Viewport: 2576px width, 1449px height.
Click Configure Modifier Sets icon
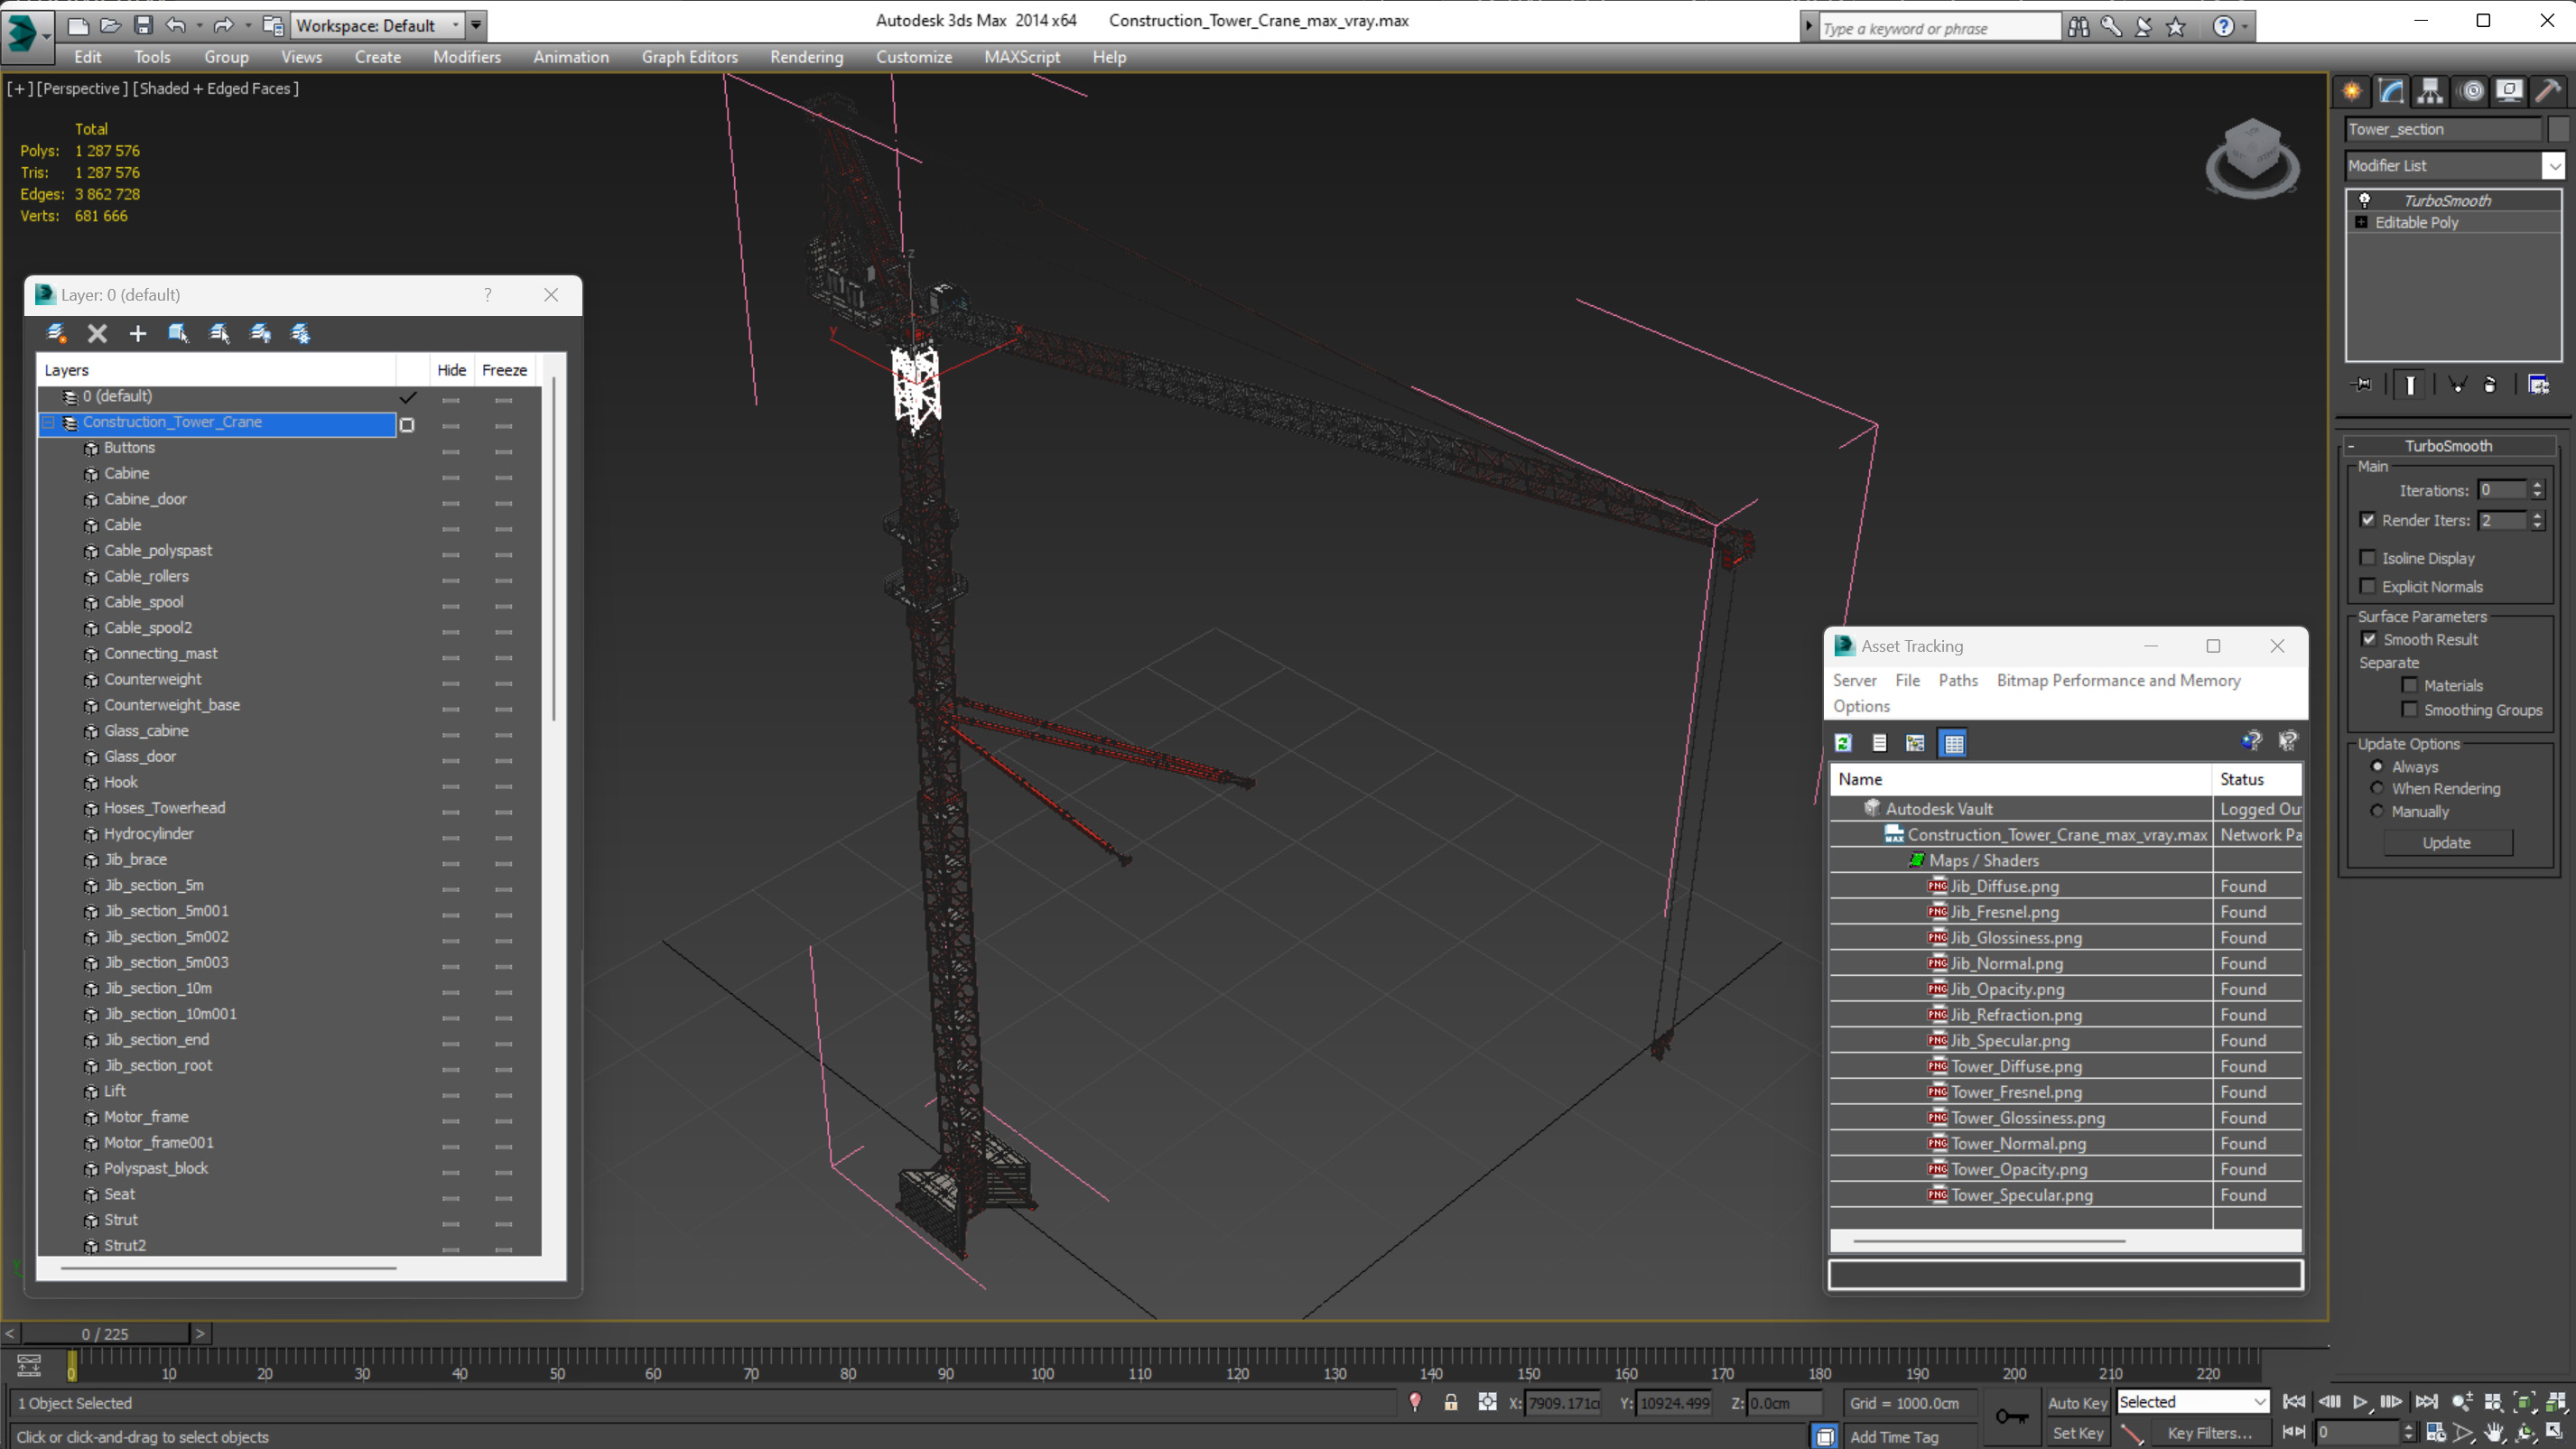click(2538, 385)
